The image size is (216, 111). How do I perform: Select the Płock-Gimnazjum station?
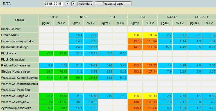click(x=19, y=59)
